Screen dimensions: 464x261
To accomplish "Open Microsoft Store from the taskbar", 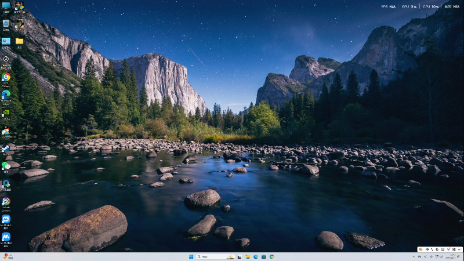I will (264, 256).
